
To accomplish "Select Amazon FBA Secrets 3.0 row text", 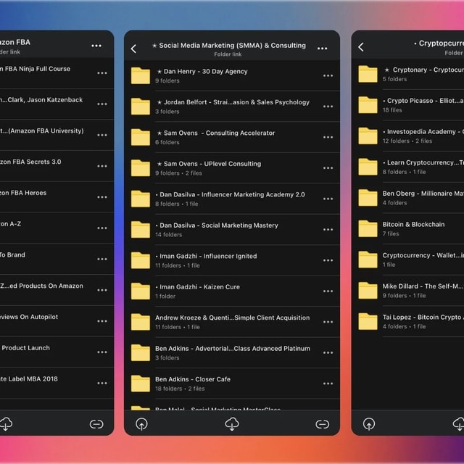I will 30,162.
